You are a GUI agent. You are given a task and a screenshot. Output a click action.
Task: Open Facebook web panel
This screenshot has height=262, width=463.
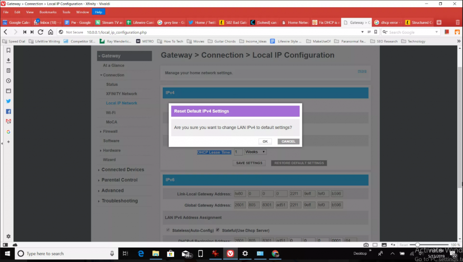point(8,111)
